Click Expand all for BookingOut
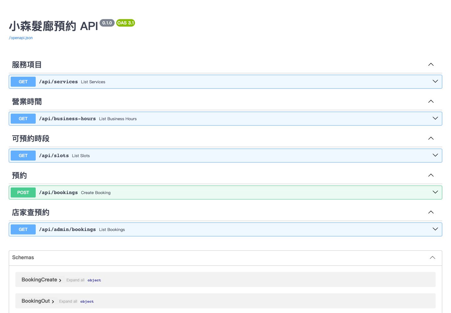This screenshot has height=313, width=451. [68, 301]
